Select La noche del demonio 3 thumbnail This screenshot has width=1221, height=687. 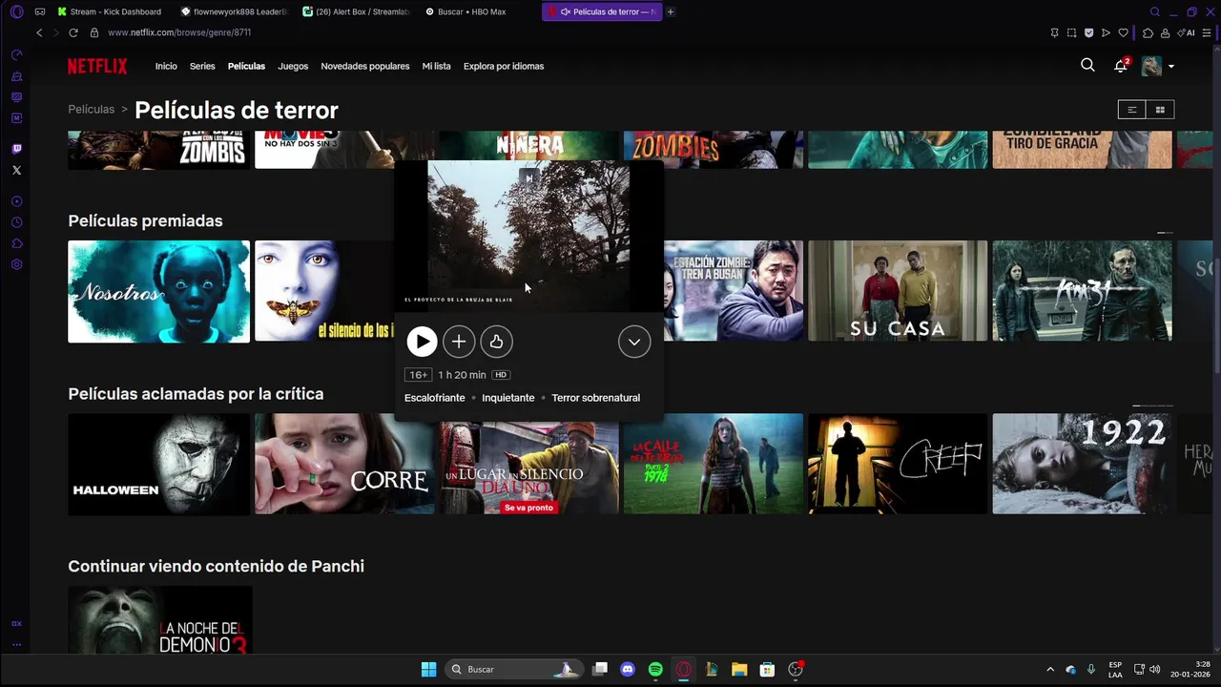(160, 620)
